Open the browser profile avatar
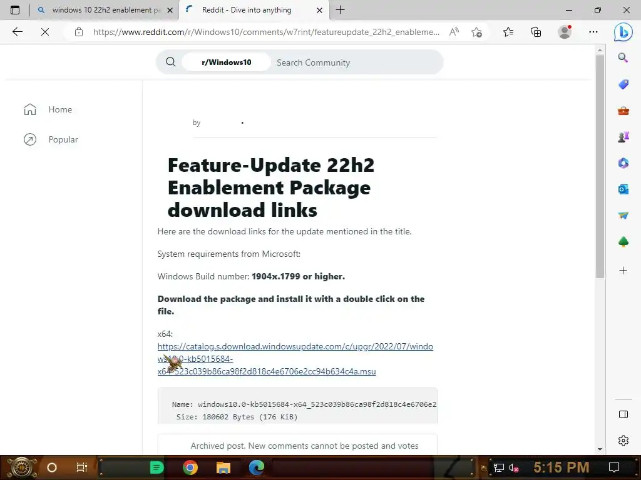 (565, 32)
